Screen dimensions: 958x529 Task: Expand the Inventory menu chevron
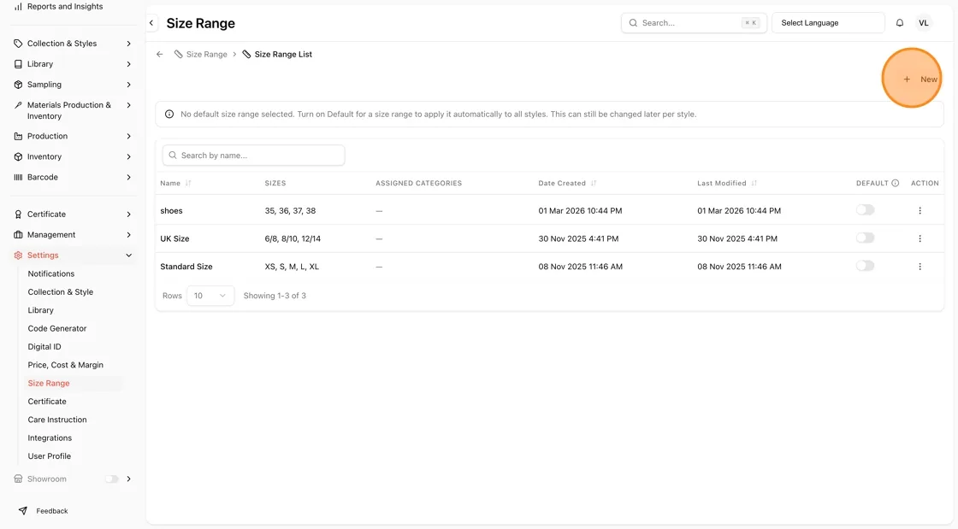click(x=129, y=156)
